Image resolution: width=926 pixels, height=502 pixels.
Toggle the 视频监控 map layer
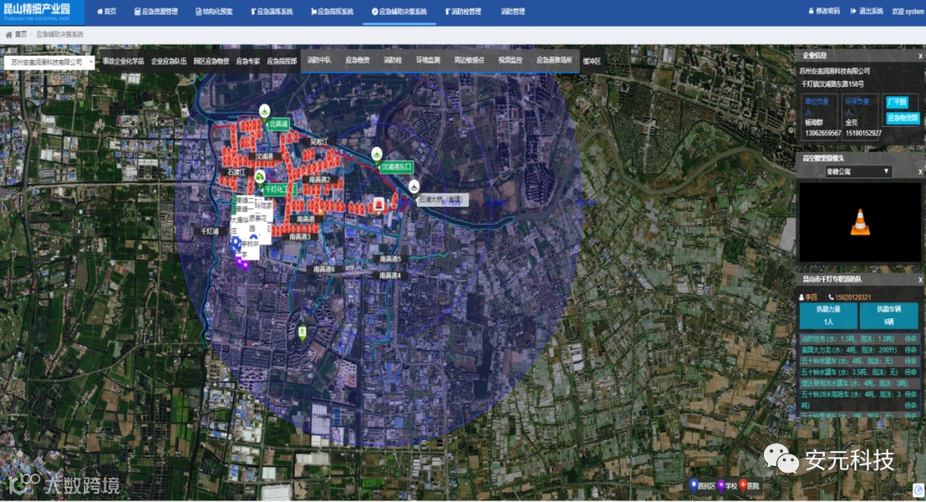tap(509, 60)
